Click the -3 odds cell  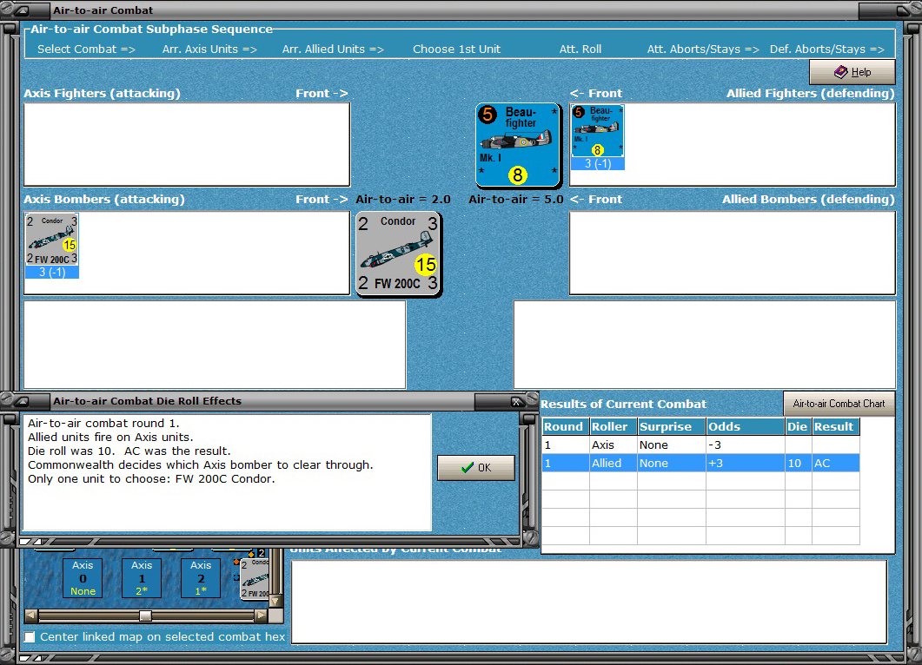(745, 444)
